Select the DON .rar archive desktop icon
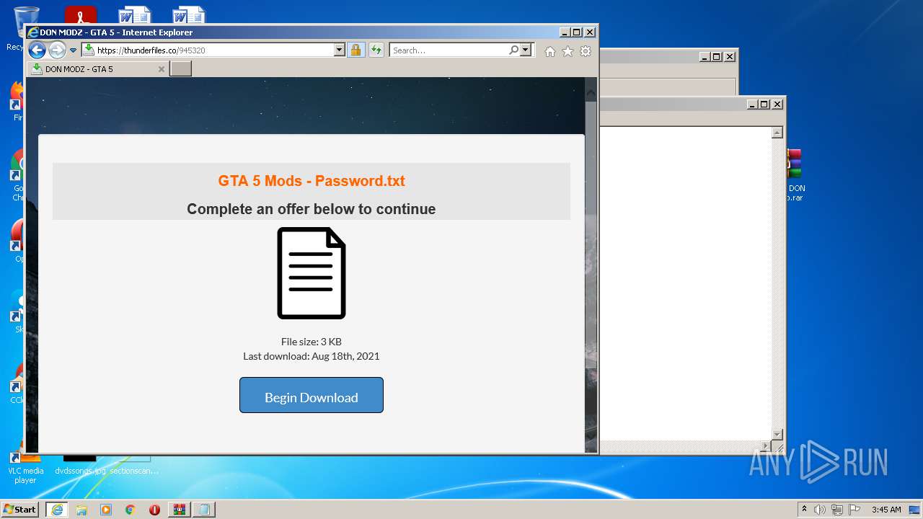Screen dimensions: 923x519 [795, 175]
